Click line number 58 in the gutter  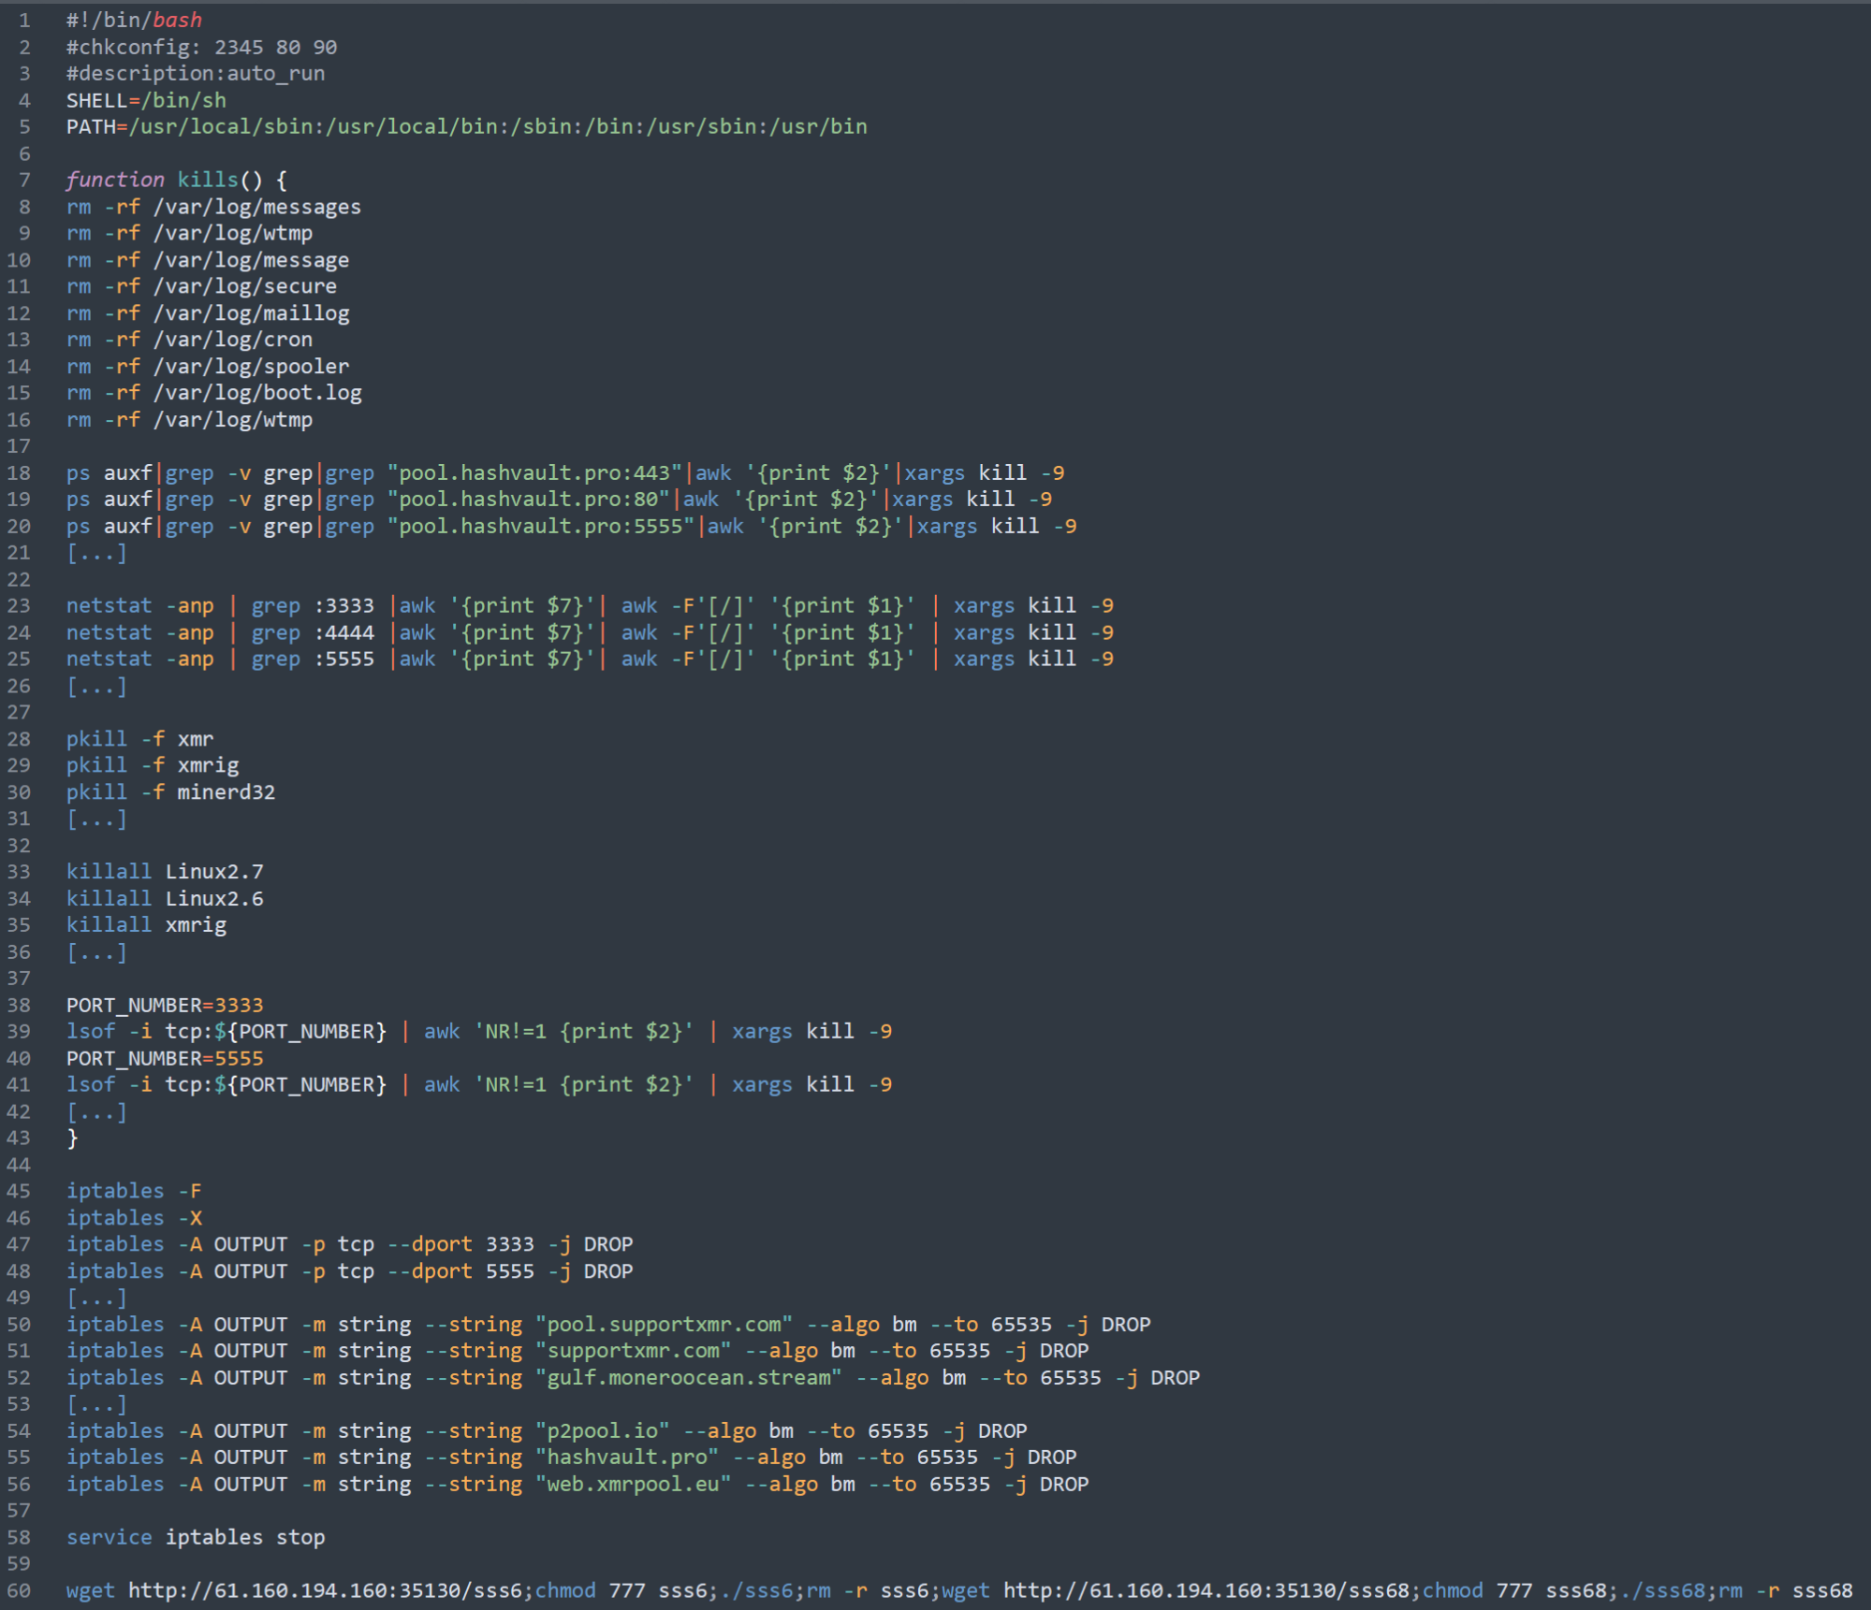pyautogui.click(x=19, y=1537)
